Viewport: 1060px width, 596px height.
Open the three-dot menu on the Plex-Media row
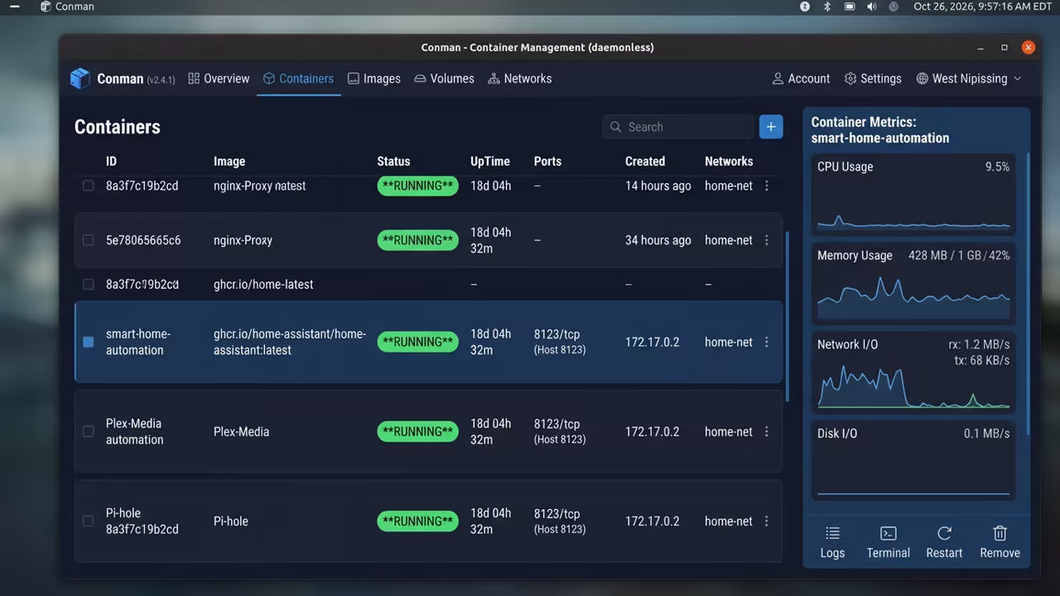click(x=767, y=431)
